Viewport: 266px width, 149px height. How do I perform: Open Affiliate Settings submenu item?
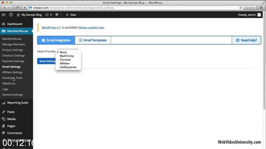(12, 72)
